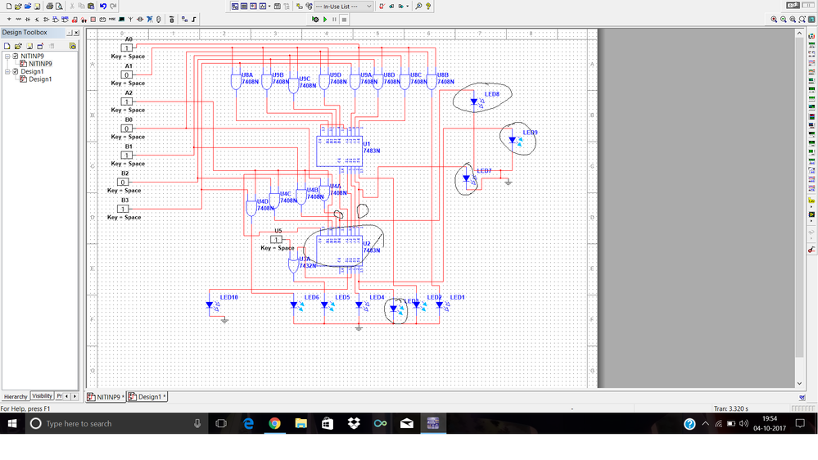Open the MISC components group
The image size is (818, 460).
coord(111,20)
